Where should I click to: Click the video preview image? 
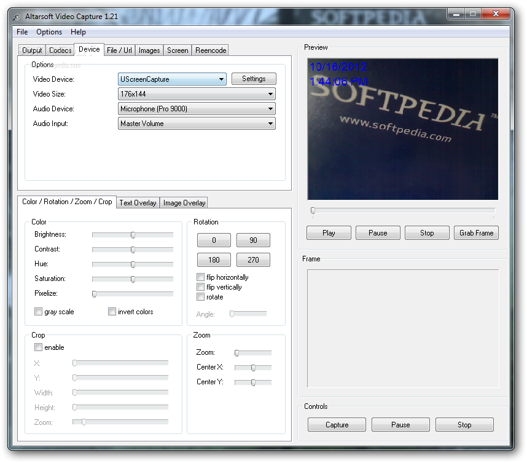(x=403, y=129)
